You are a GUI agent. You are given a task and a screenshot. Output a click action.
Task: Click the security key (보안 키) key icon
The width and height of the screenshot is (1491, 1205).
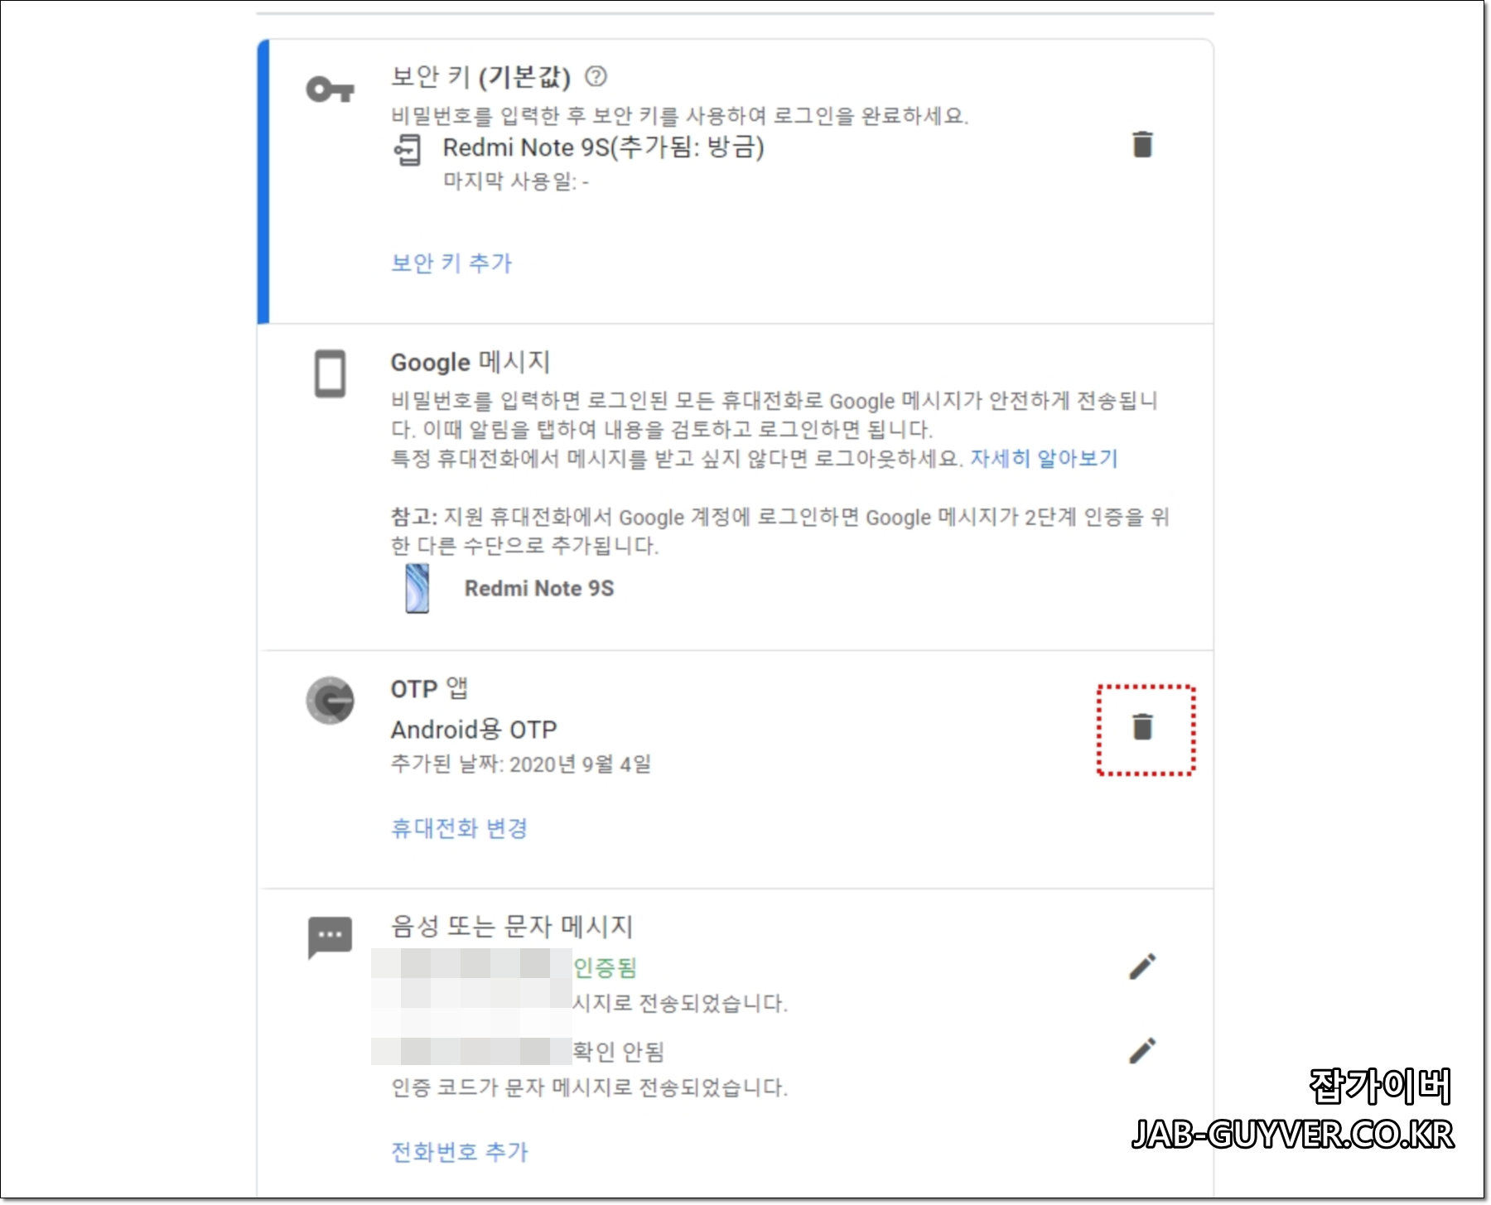tap(331, 89)
